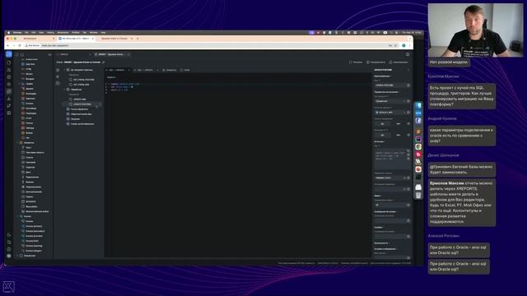Select the После обработки node in the tree
527x296 pixels.
pyautogui.click(x=79, y=109)
